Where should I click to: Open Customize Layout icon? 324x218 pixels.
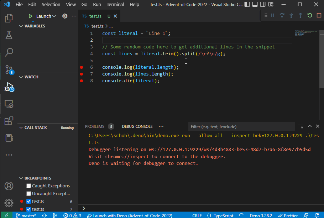[x=271, y=4]
